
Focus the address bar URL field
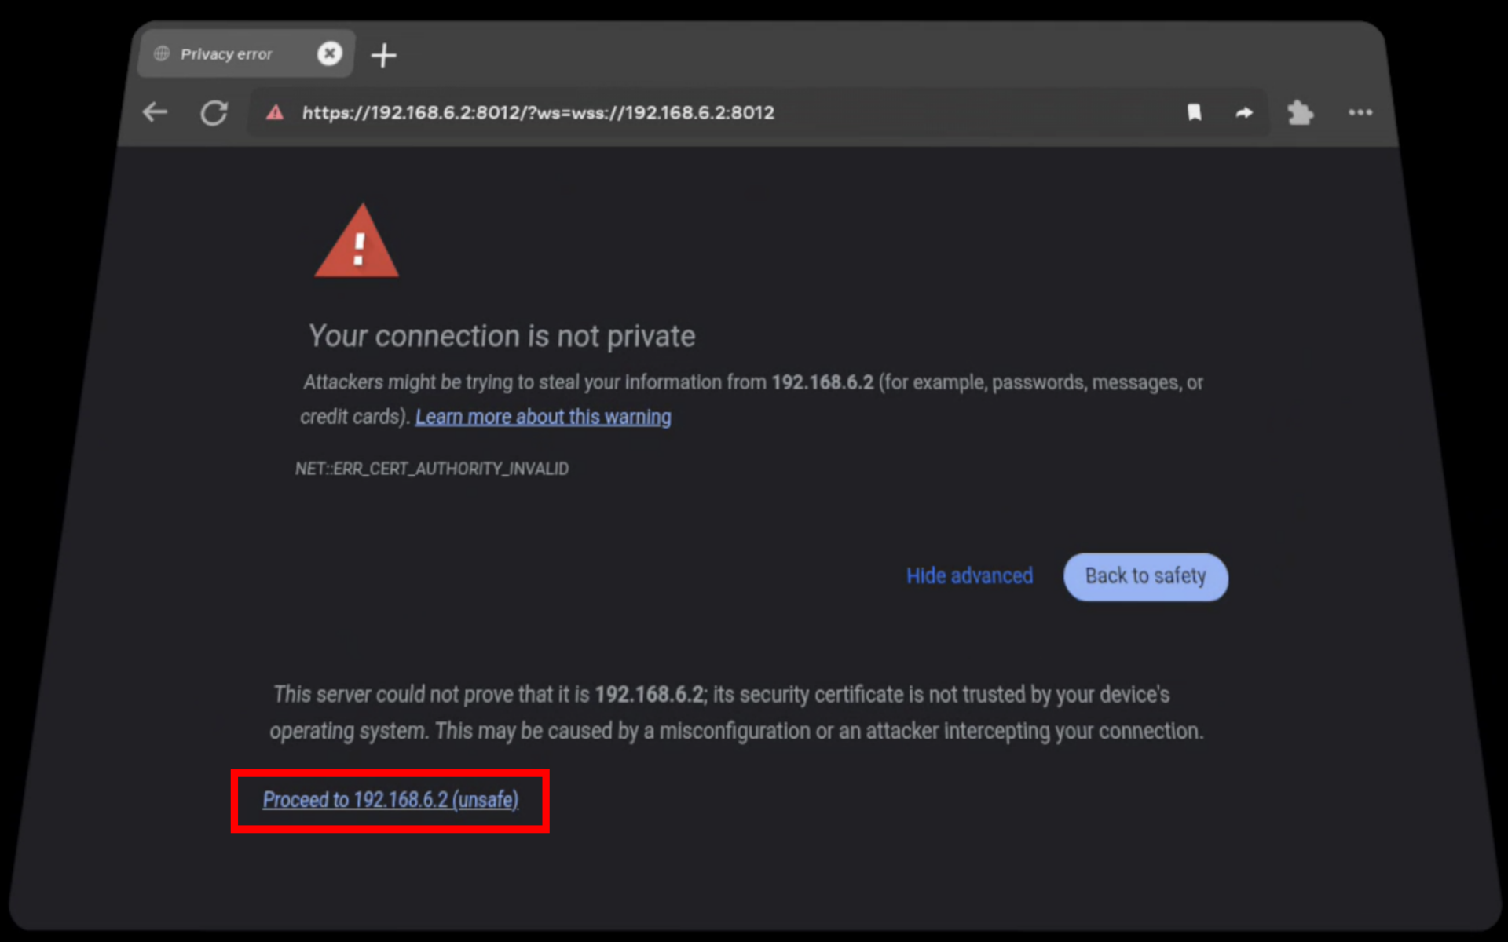click(538, 113)
